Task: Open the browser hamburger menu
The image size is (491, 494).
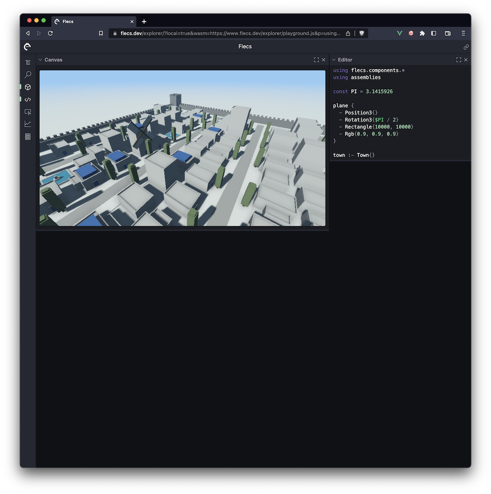Action: click(x=463, y=34)
